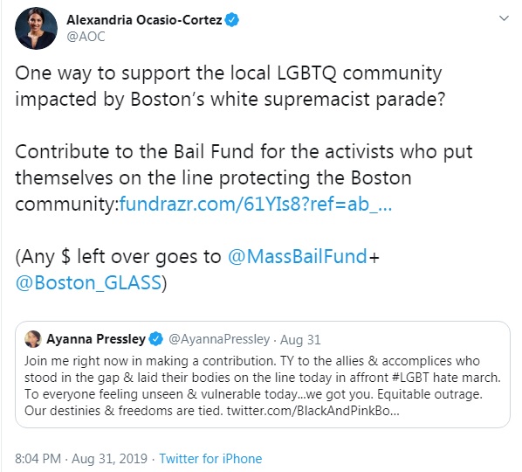Viewport: 522px width, 472px height.
Task: Open the quoted tweet's body text
Action: (263, 385)
